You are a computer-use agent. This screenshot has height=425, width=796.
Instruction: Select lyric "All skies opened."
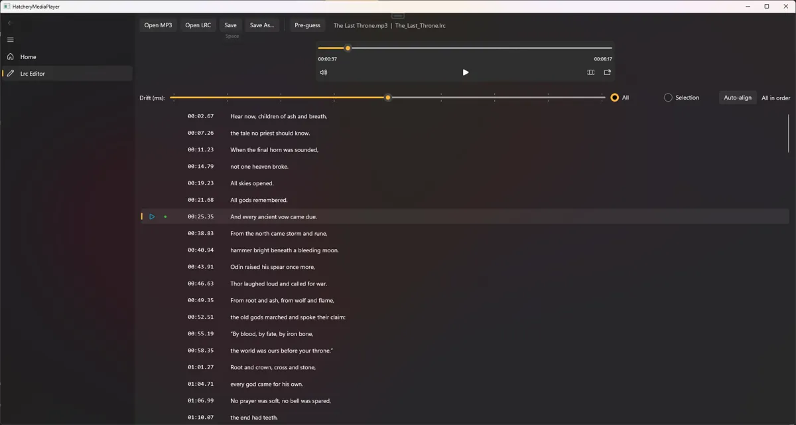(252, 183)
